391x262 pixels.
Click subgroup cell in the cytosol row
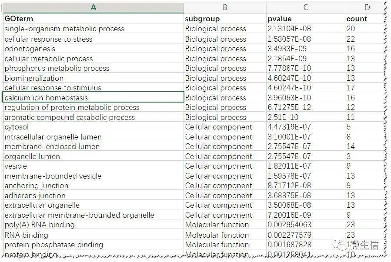coord(225,127)
